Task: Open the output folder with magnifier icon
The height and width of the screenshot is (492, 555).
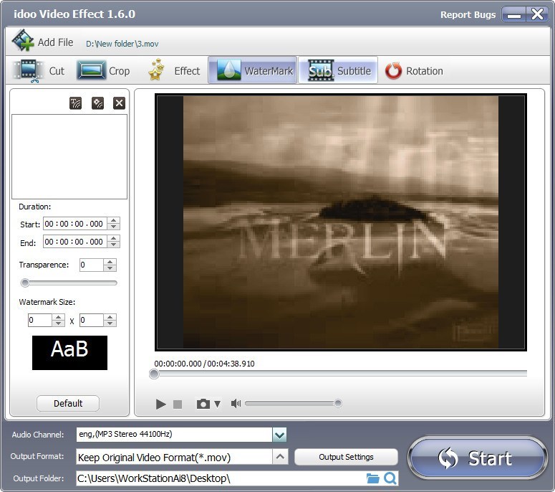Action: 390,478
